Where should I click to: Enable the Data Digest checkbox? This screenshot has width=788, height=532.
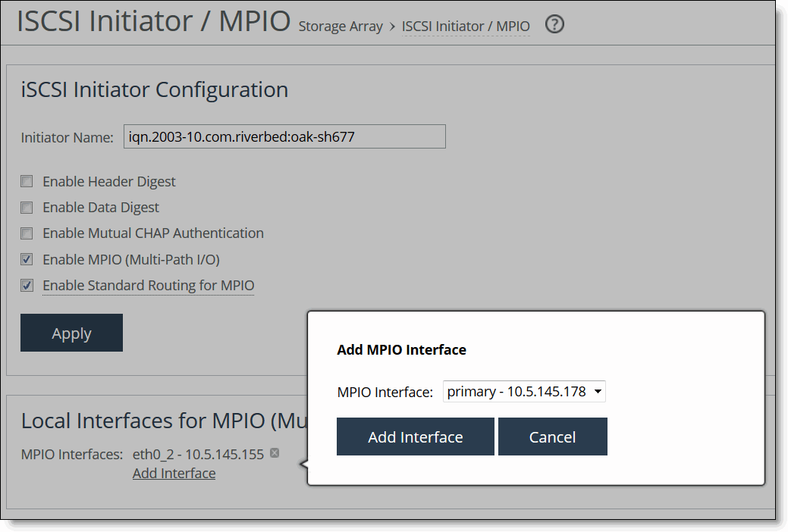[x=27, y=207]
